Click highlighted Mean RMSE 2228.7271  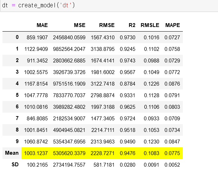click(103, 153)
